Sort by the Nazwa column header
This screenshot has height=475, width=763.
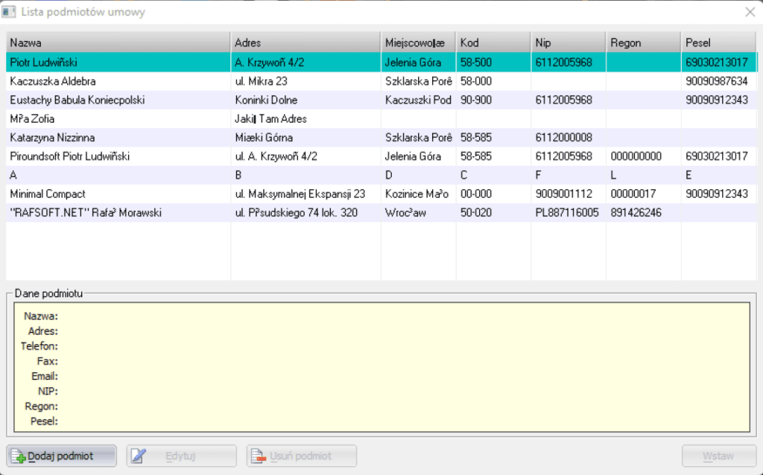pos(118,42)
